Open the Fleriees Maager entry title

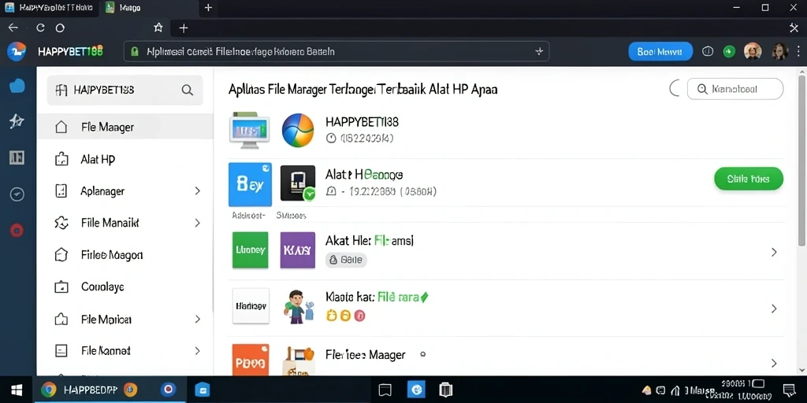[x=366, y=355]
